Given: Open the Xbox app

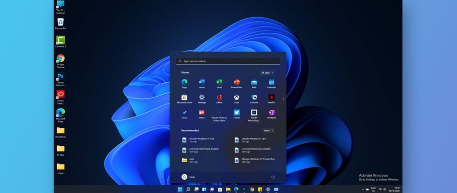Looking at the screenshot, I should pos(237,99).
